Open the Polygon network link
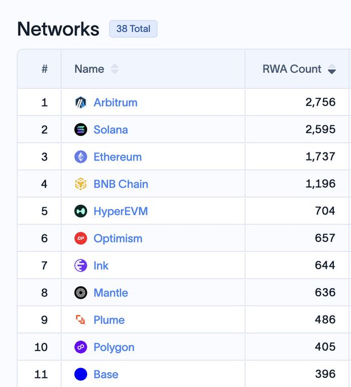The width and height of the screenshot is (351, 387). pyautogui.click(x=114, y=347)
